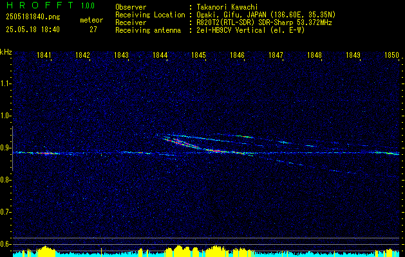Click the meteor count 27
Viewport: 405px width, 257px height.
click(x=93, y=30)
